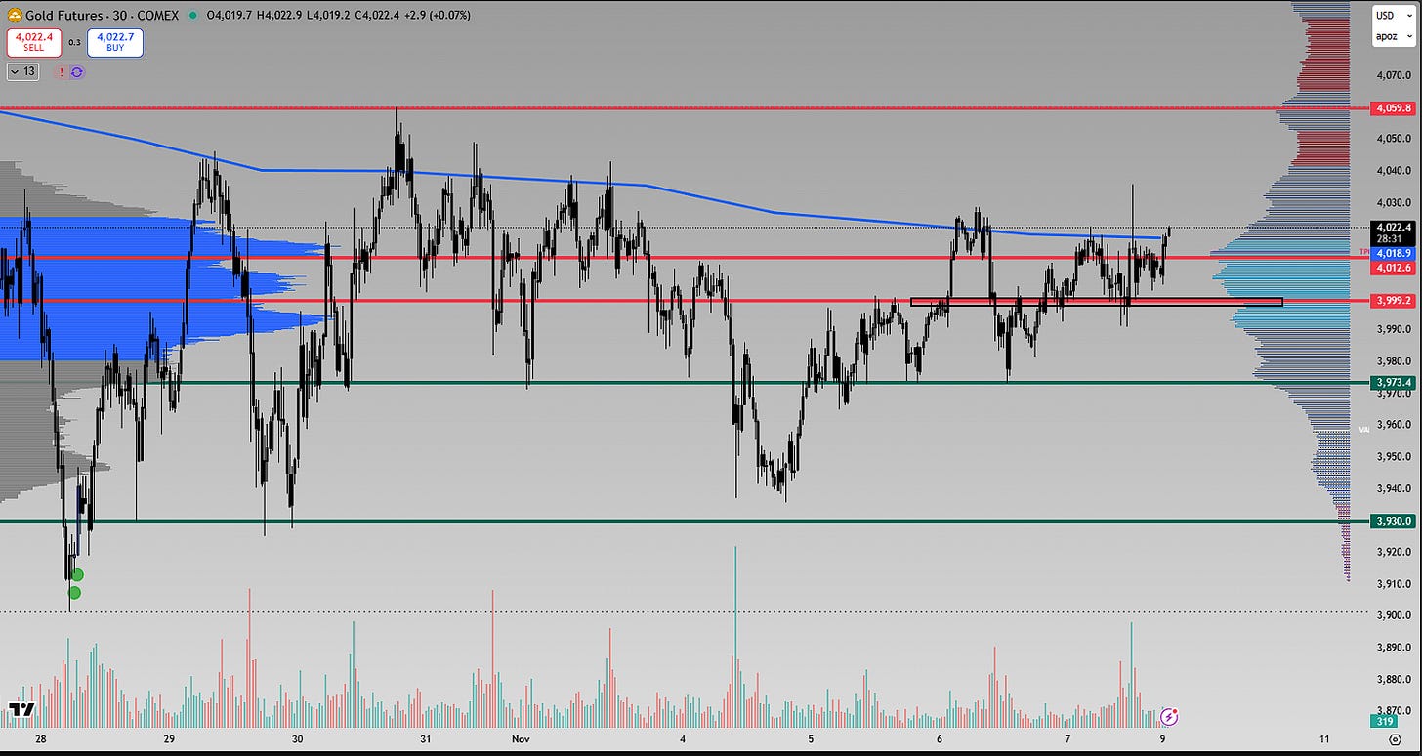Image resolution: width=1422 pixels, height=756 pixels.
Task: Open the Gold Futures symbol title
Action: (103, 15)
